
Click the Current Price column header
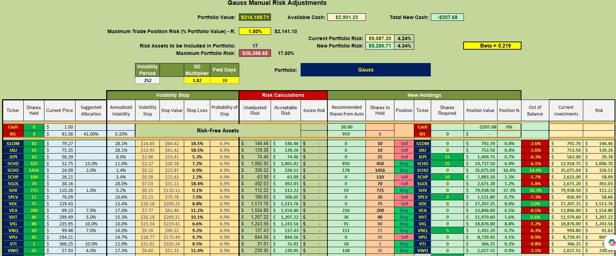[x=60, y=110]
